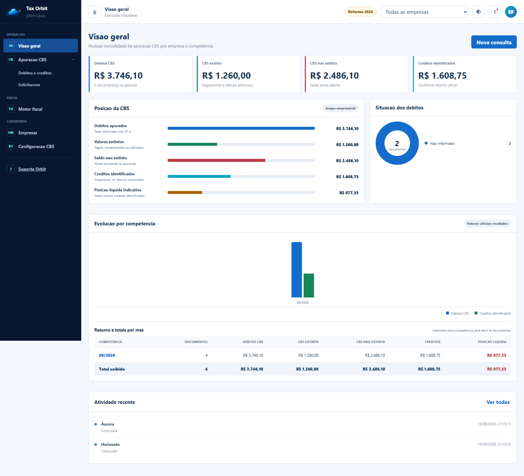Open Apuracao CBS menu item
524x476 pixels.
point(41,60)
